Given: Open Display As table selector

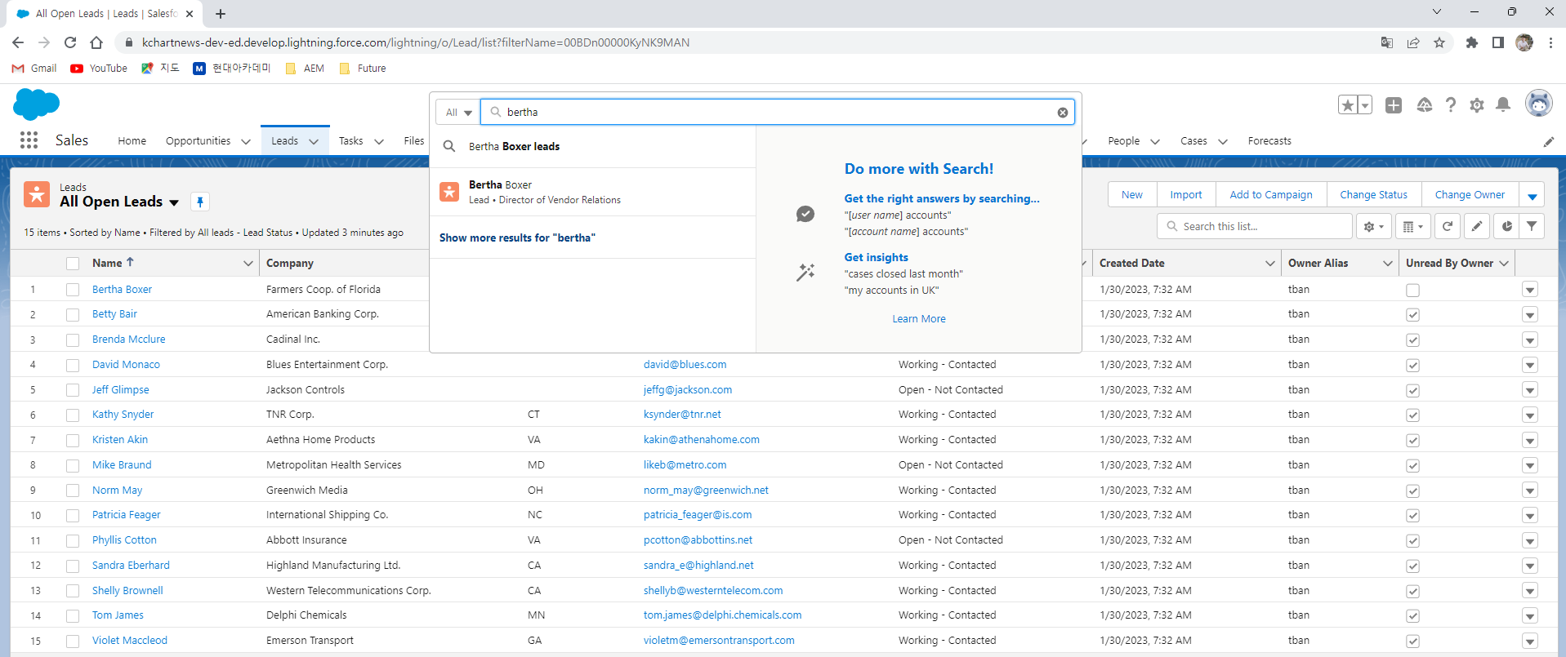Looking at the screenshot, I should pyautogui.click(x=1413, y=226).
